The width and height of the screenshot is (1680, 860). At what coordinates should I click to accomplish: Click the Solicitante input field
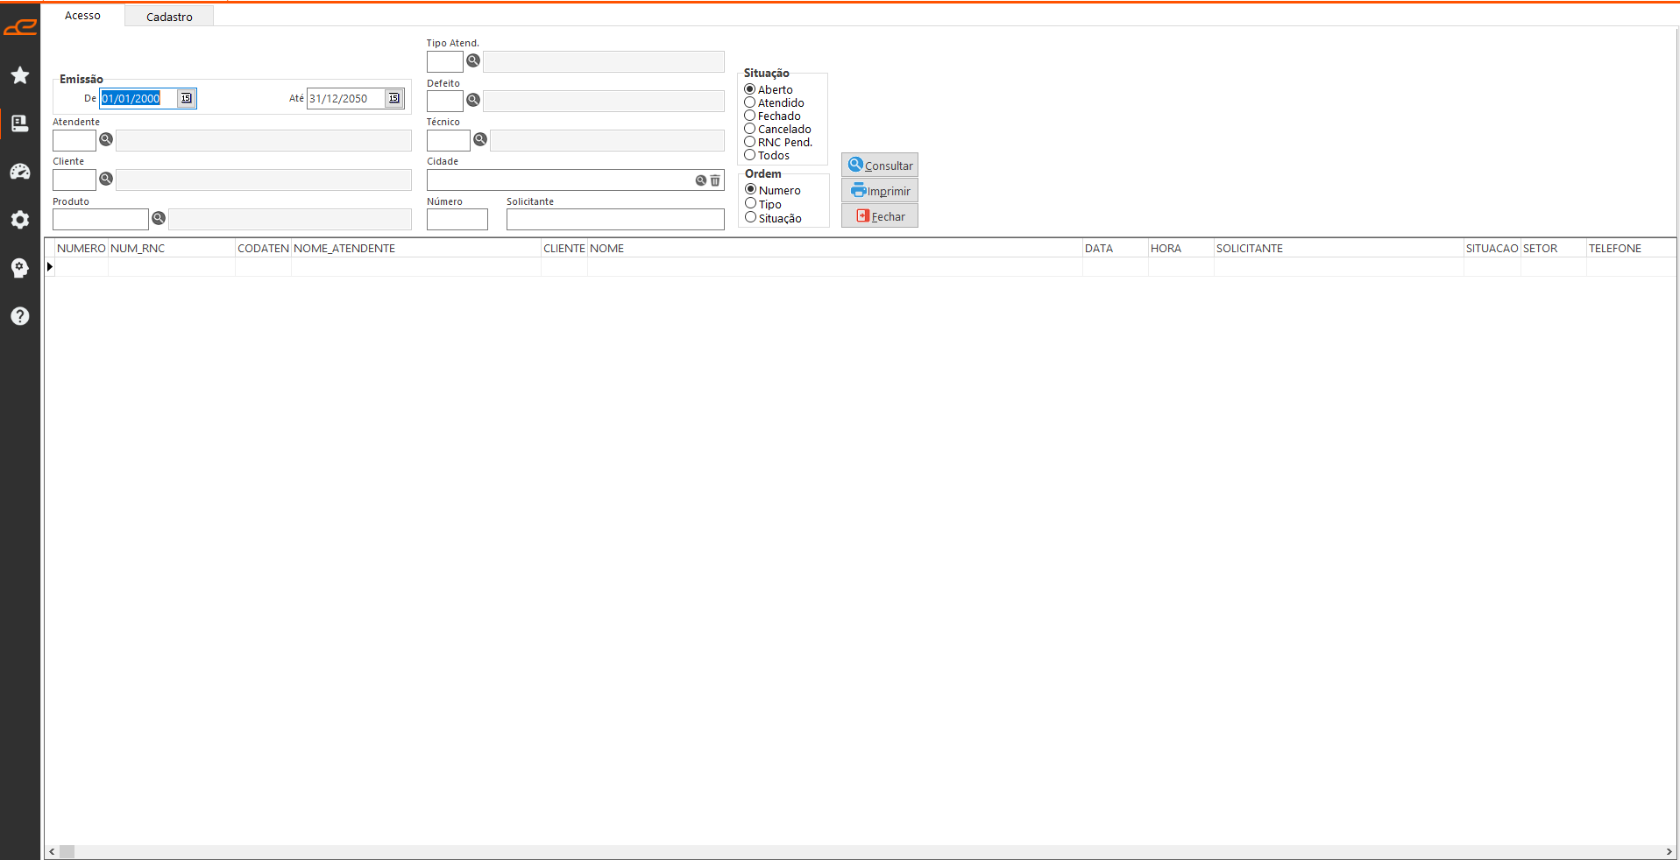coord(615,220)
